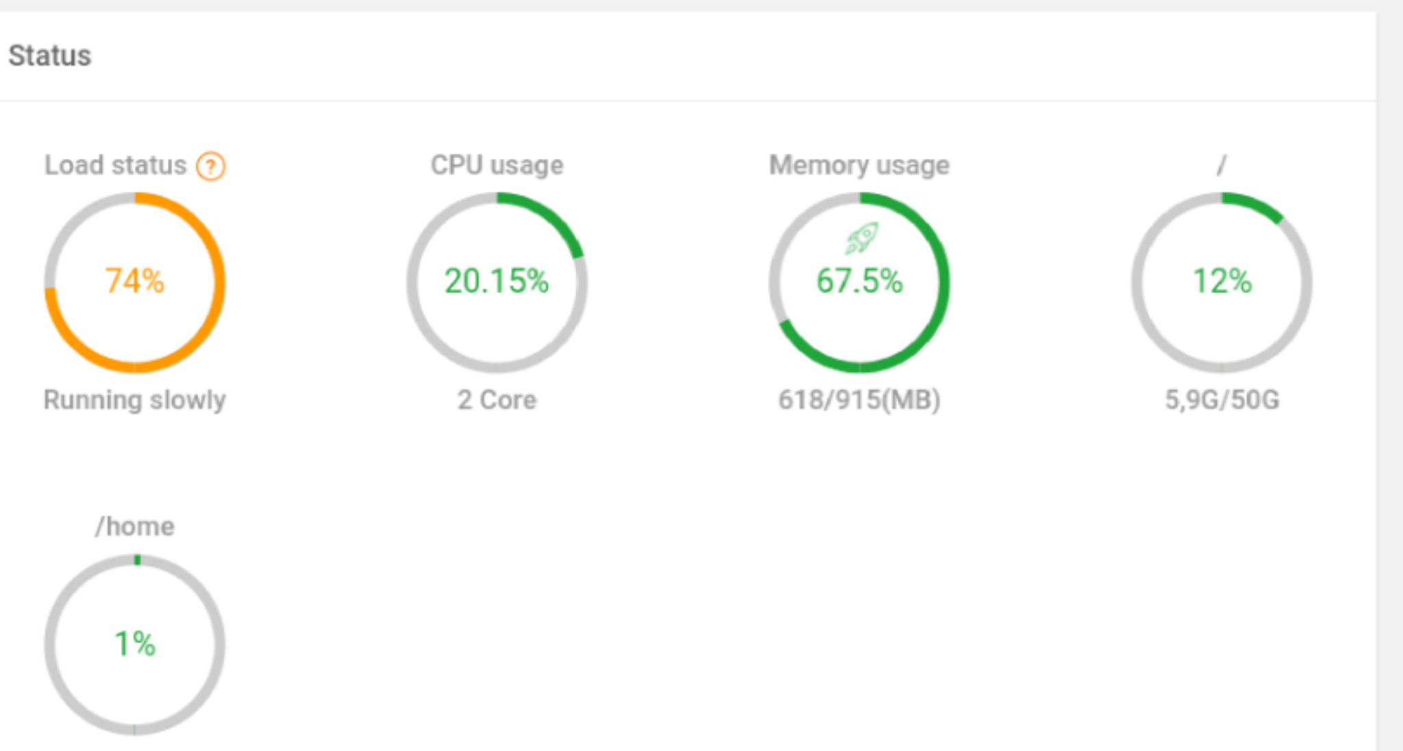Click the Load status help question icon
The image size is (1403, 751).
pos(211,166)
